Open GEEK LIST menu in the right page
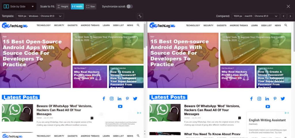The width and height of the screenshot is (295, 138). [x=266, y=25]
